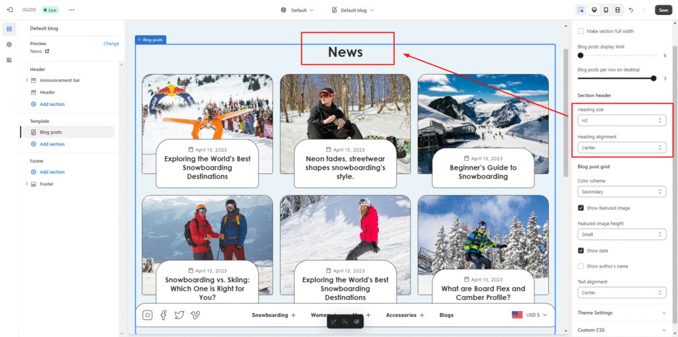The height and width of the screenshot is (337, 678).
Task: Select Blog posts section in sidebar
Action: click(x=51, y=132)
